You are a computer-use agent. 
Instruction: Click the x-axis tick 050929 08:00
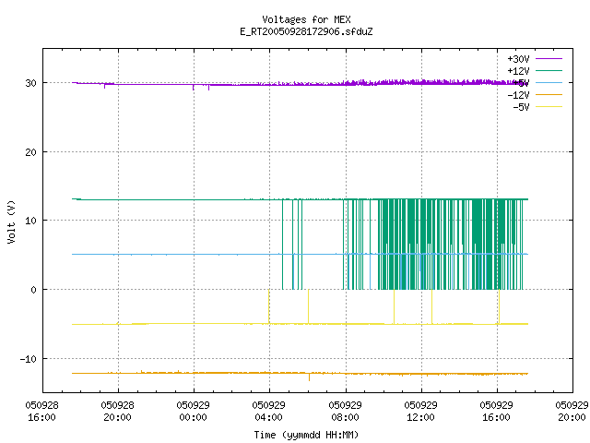pyautogui.click(x=345, y=411)
